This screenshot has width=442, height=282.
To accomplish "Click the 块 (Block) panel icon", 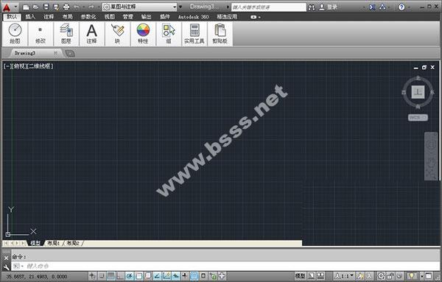I will [117, 34].
